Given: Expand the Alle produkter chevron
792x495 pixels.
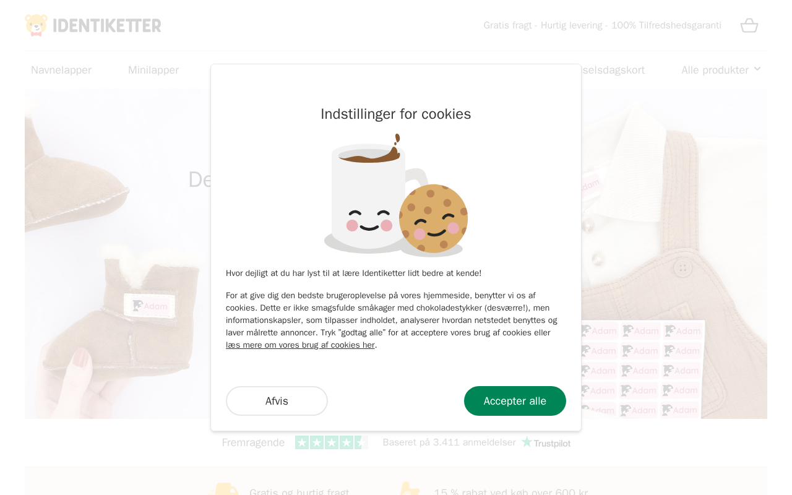Looking at the screenshot, I should (x=757, y=69).
